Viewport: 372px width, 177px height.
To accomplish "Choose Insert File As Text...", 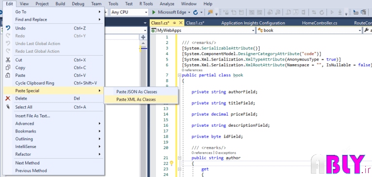I will [x=54, y=116].
